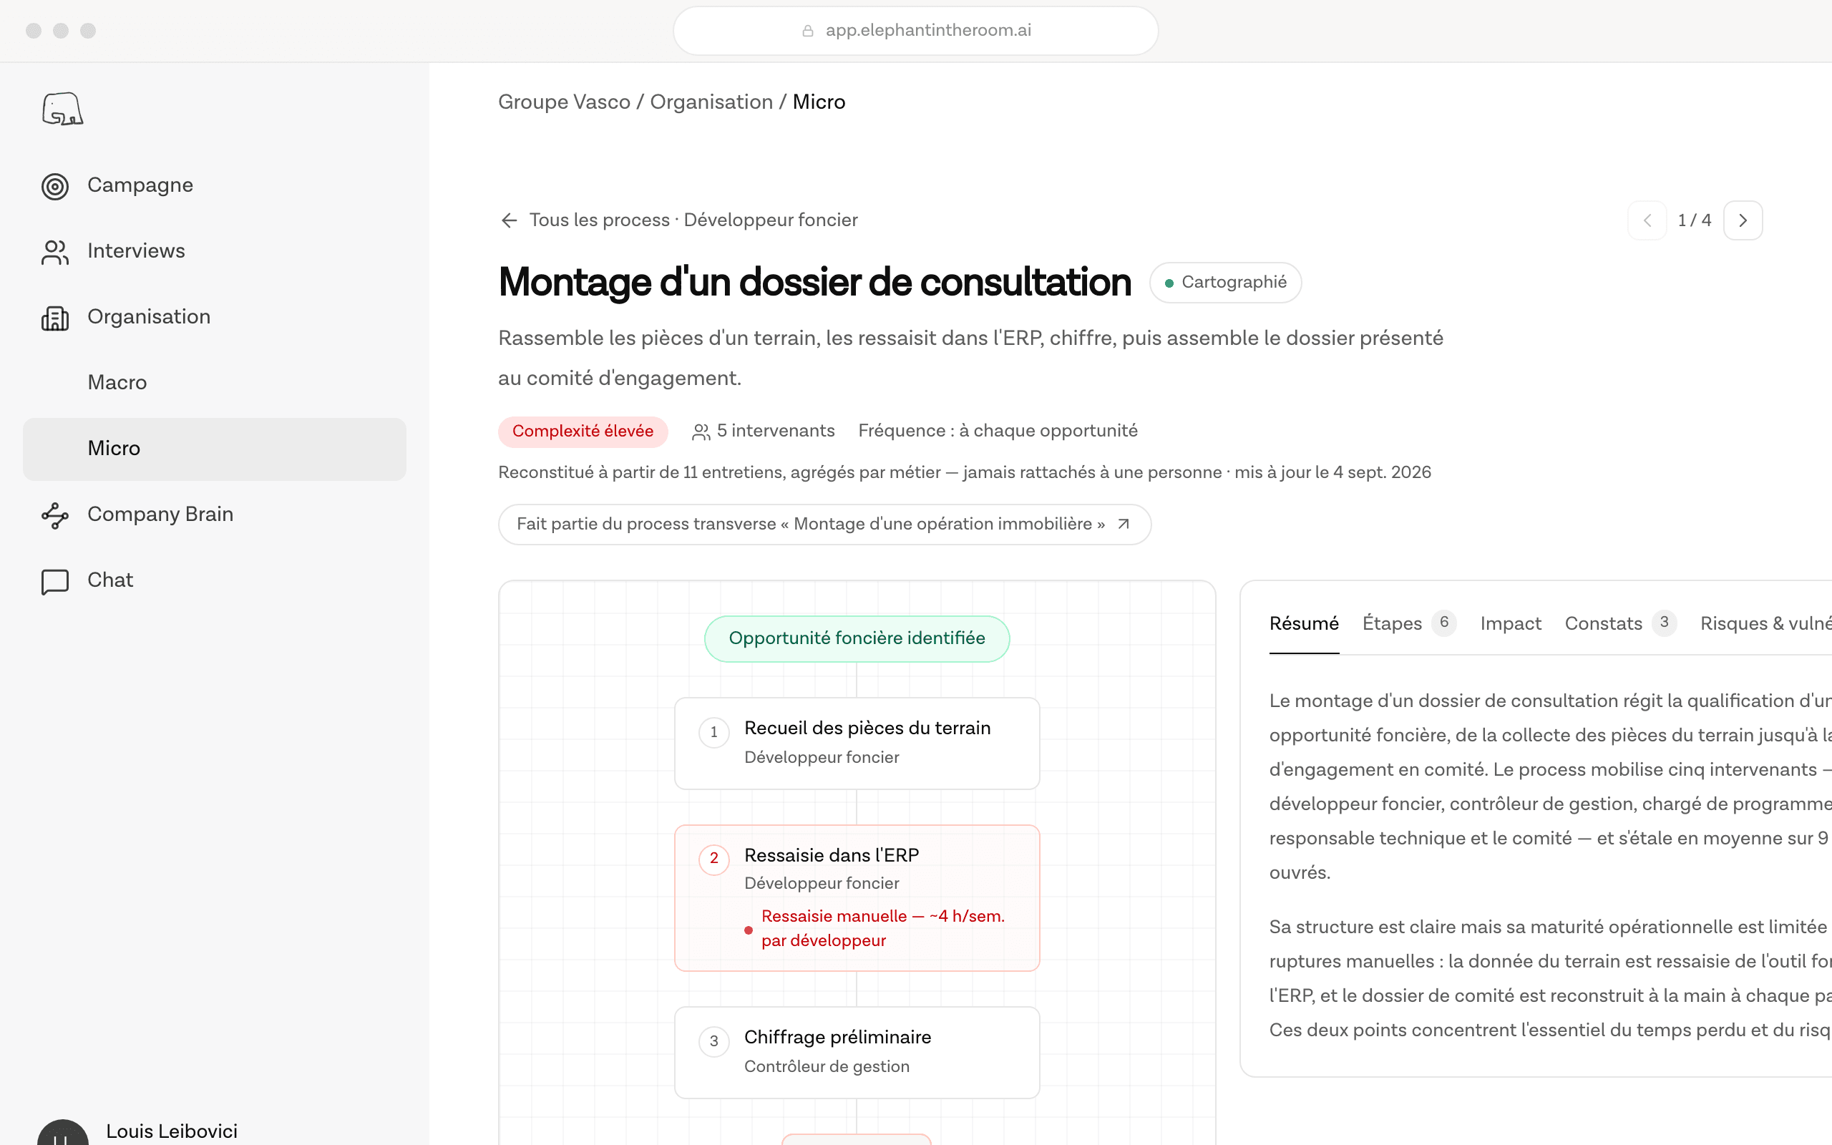1832x1145 pixels.
Task: Click Louis Leibovici avatar
Action: coord(63,1133)
